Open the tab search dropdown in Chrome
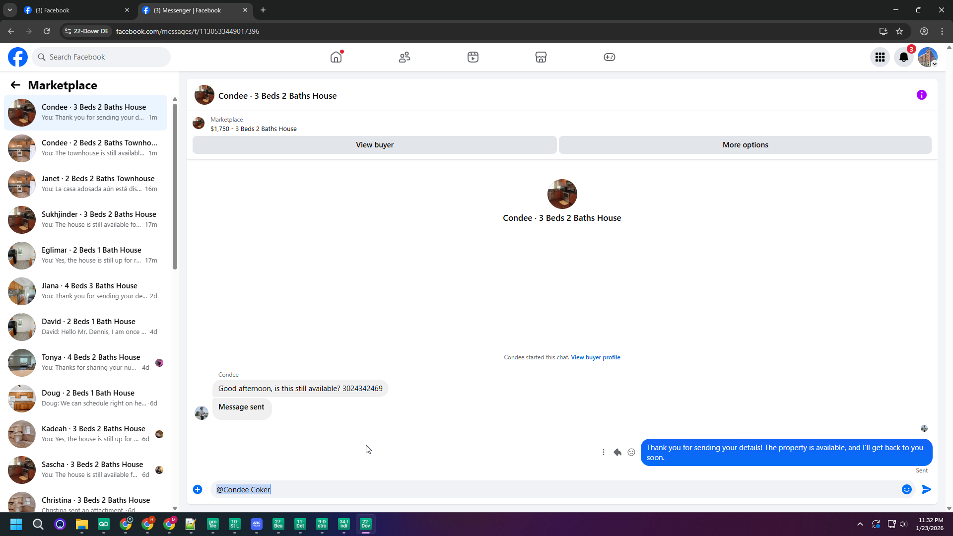Screen dimensions: 953x536 click(9, 10)
